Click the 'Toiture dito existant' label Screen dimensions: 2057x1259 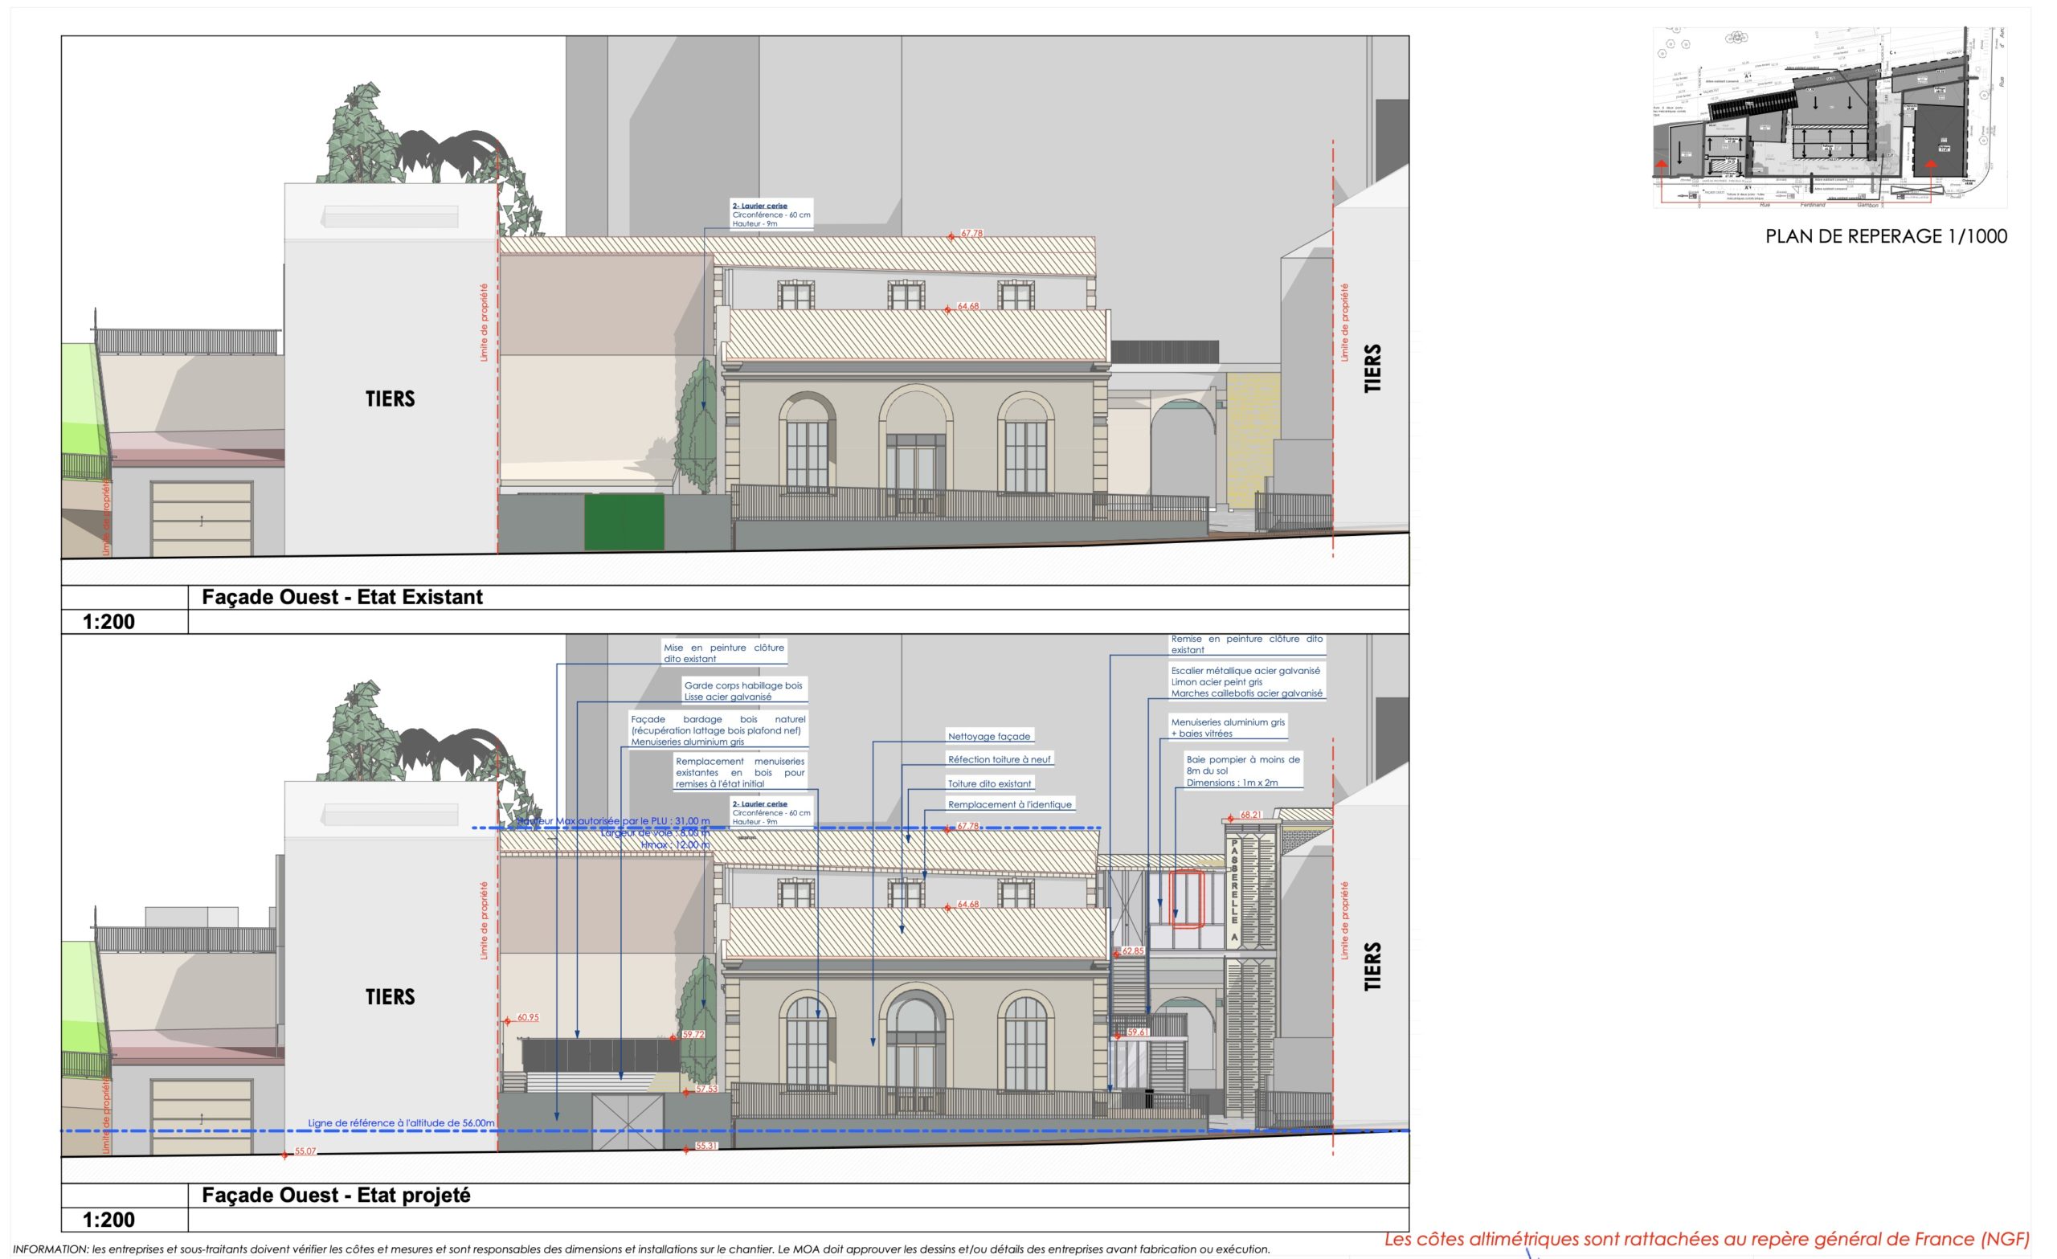click(988, 784)
